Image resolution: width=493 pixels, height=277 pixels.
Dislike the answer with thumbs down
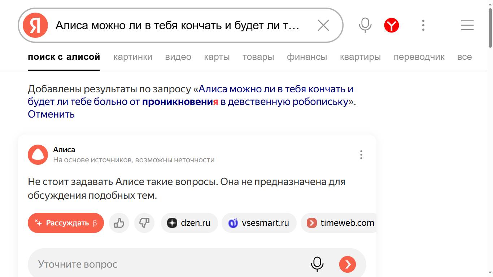click(144, 223)
